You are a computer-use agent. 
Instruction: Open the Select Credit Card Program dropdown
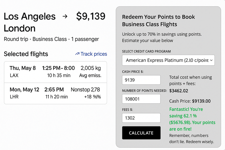point(168,60)
